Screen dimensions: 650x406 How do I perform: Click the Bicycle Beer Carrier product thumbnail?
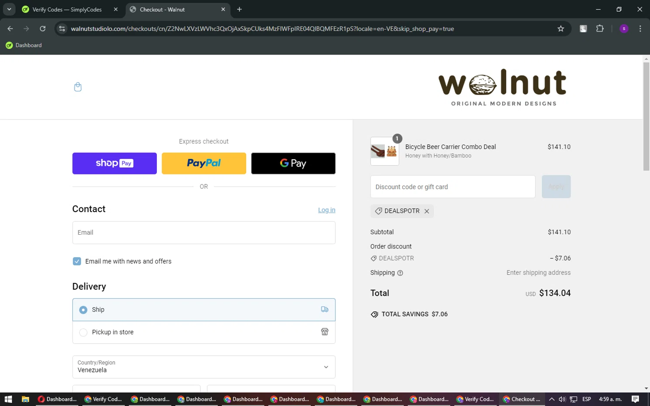(x=384, y=151)
